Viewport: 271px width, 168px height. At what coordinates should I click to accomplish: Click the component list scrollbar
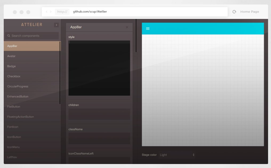pos(60,73)
